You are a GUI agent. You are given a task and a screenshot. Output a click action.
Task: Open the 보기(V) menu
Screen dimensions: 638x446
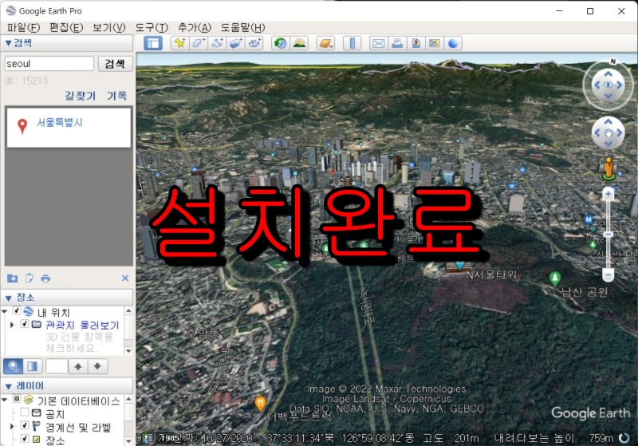(109, 27)
